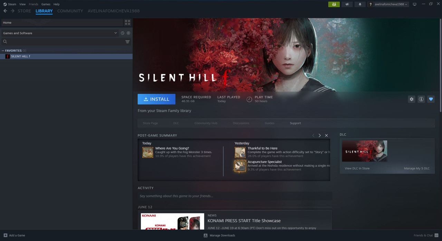Click the INSTALL button
442x241 pixels.
pyautogui.click(x=156, y=99)
